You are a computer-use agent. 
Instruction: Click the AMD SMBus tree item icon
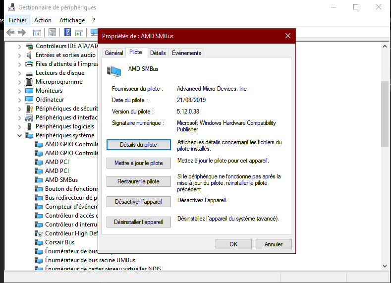click(x=39, y=180)
